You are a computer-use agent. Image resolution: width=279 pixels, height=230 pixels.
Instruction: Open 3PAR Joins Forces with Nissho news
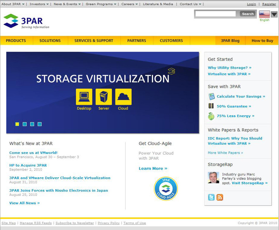pos(59,190)
